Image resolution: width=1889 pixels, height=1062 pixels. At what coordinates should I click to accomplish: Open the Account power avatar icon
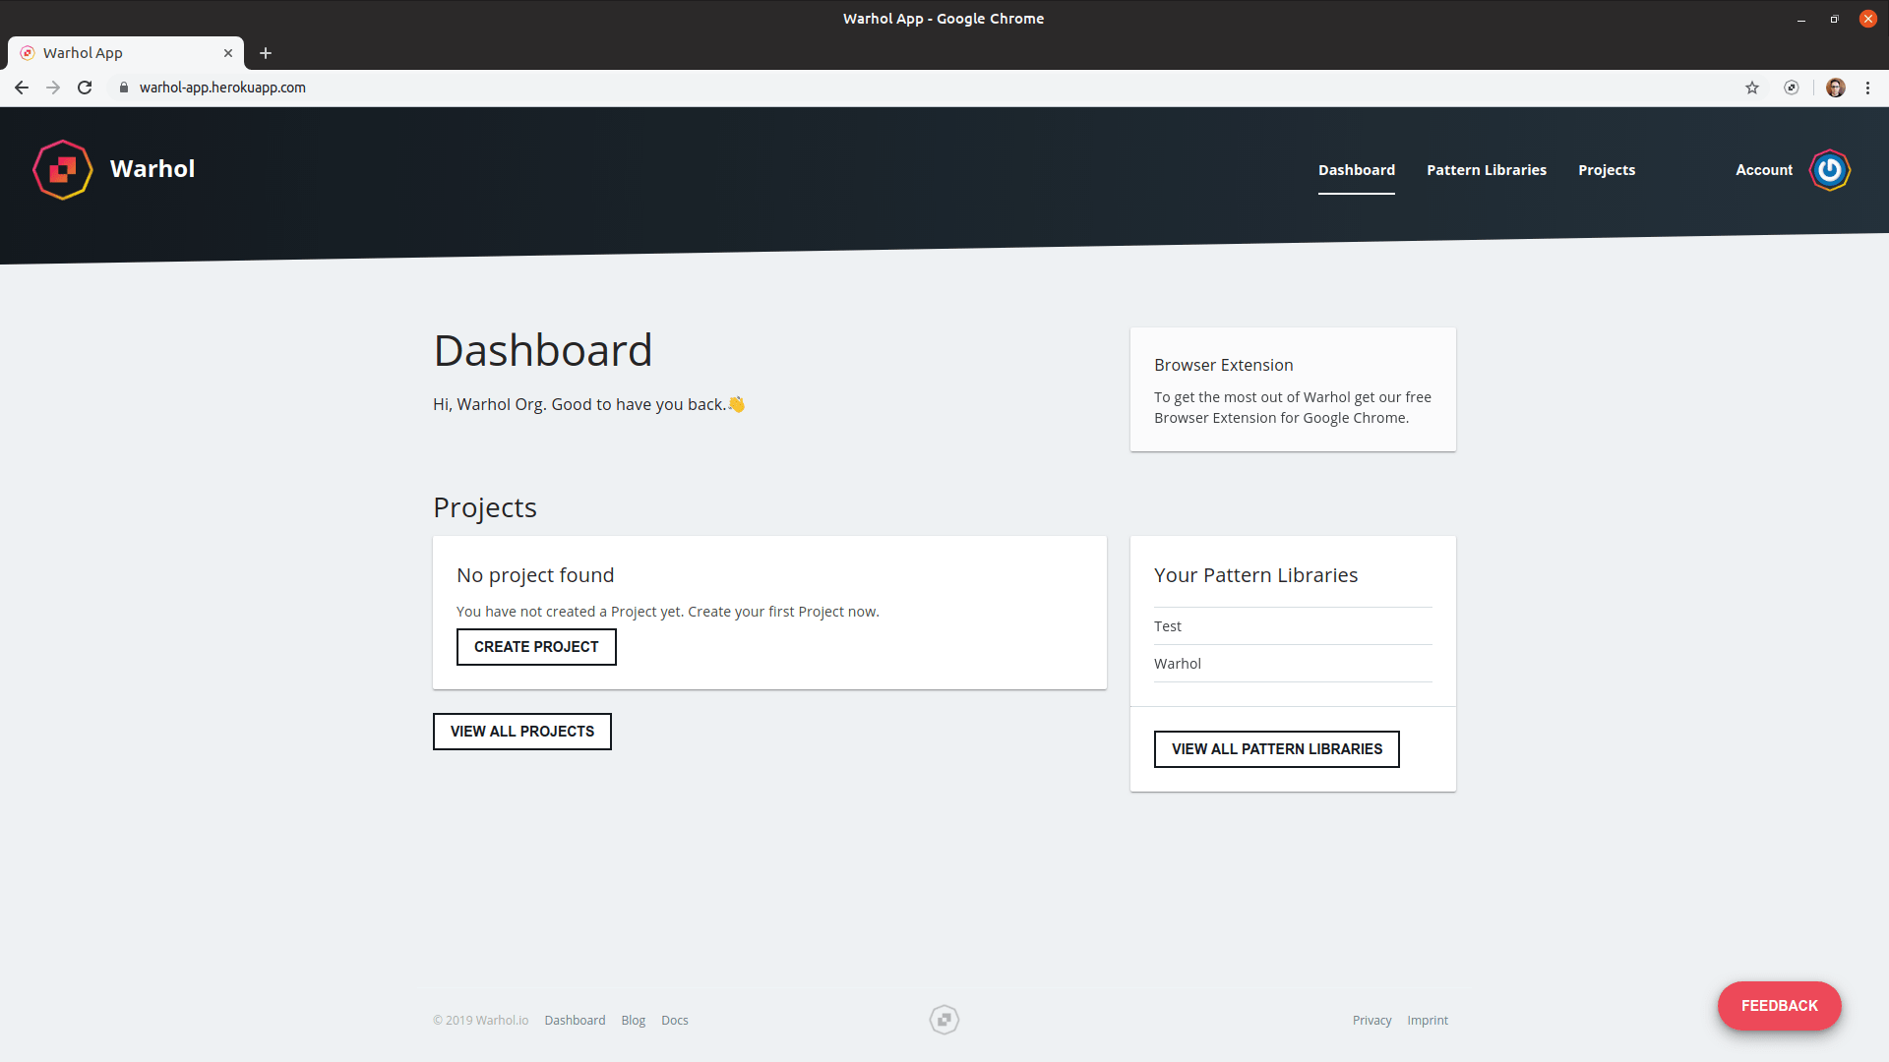tap(1830, 170)
